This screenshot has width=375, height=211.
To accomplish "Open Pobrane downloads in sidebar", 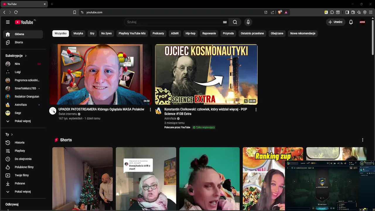I will 23,184.
